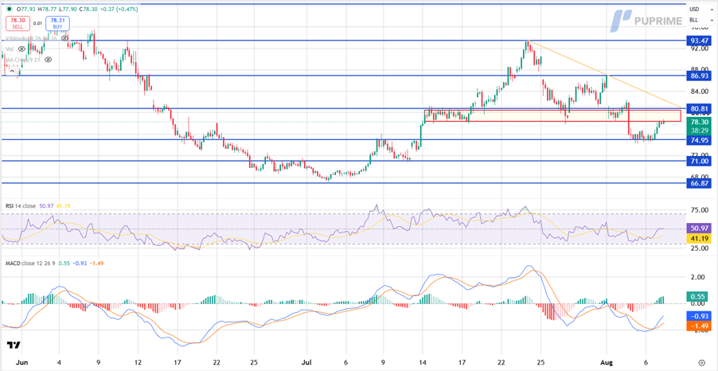
Task: Collapse the indicator legend chevron
Action: [x=11, y=70]
